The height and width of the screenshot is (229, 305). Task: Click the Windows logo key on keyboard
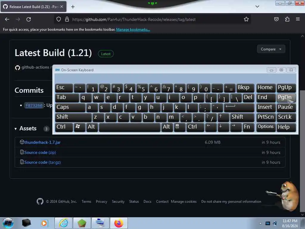coord(80,127)
